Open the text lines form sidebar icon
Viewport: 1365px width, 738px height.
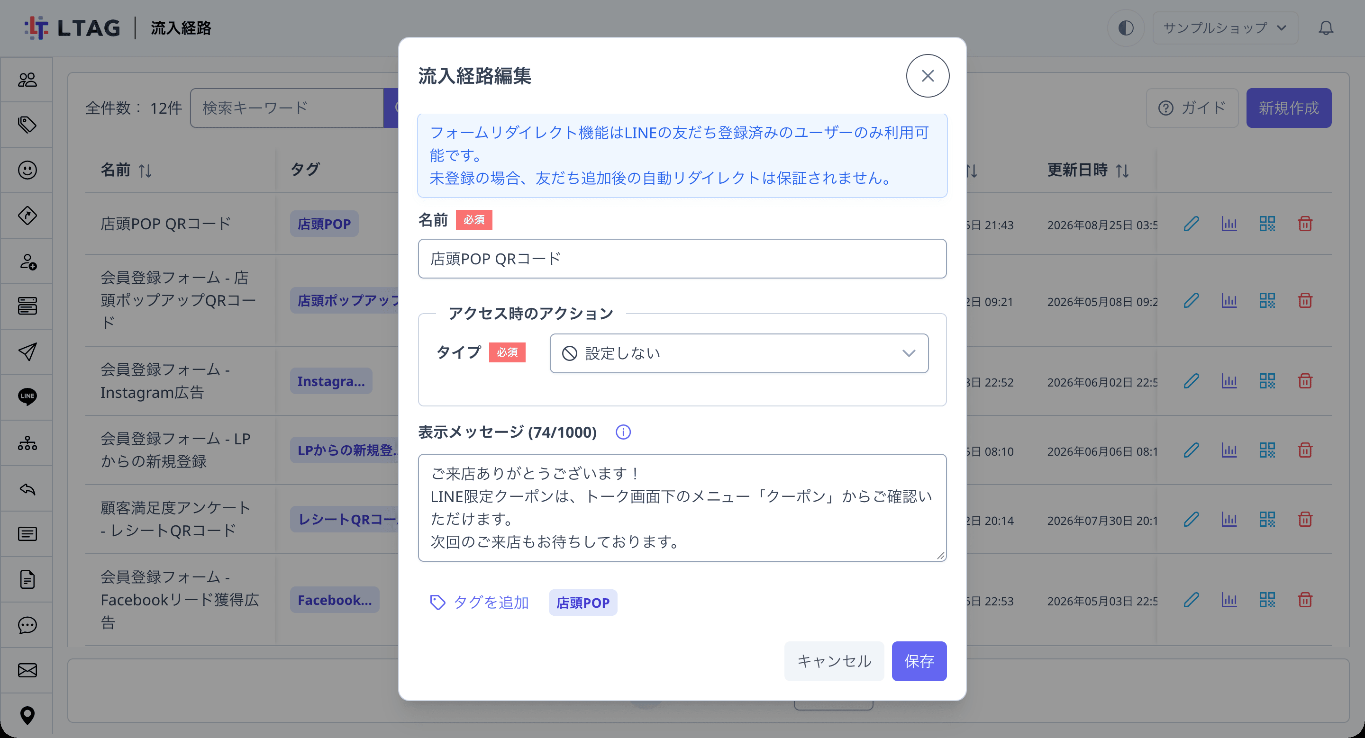[x=27, y=534]
